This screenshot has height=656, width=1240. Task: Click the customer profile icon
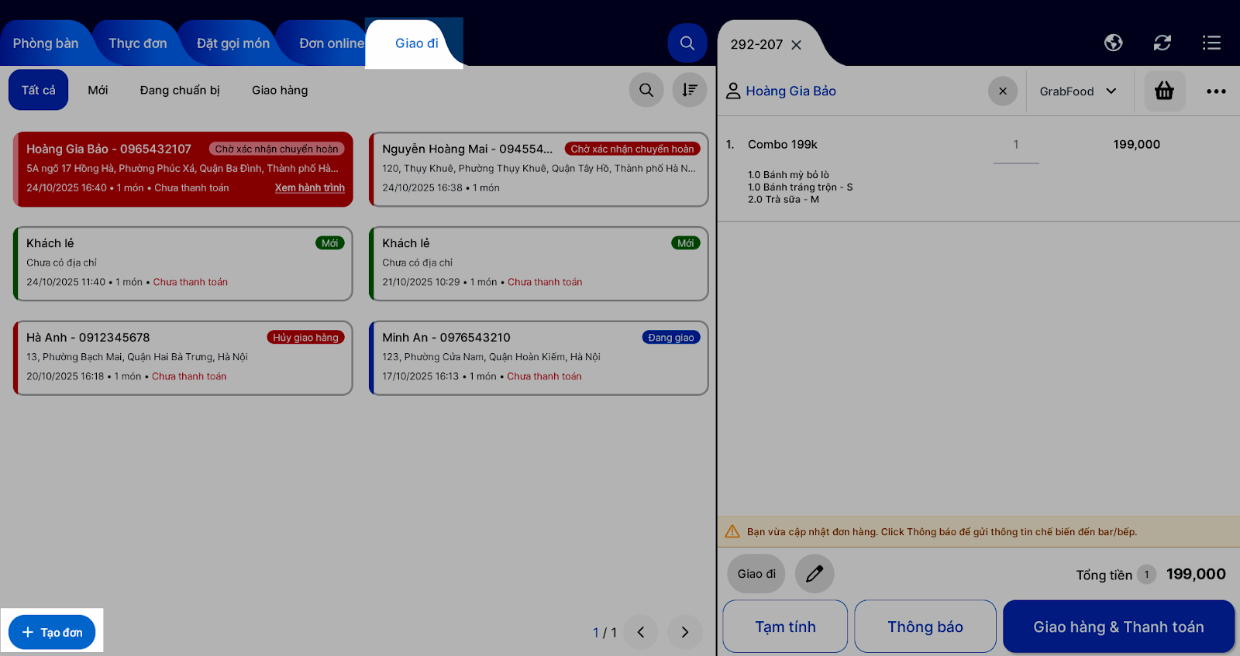click(x=733, y=91)
